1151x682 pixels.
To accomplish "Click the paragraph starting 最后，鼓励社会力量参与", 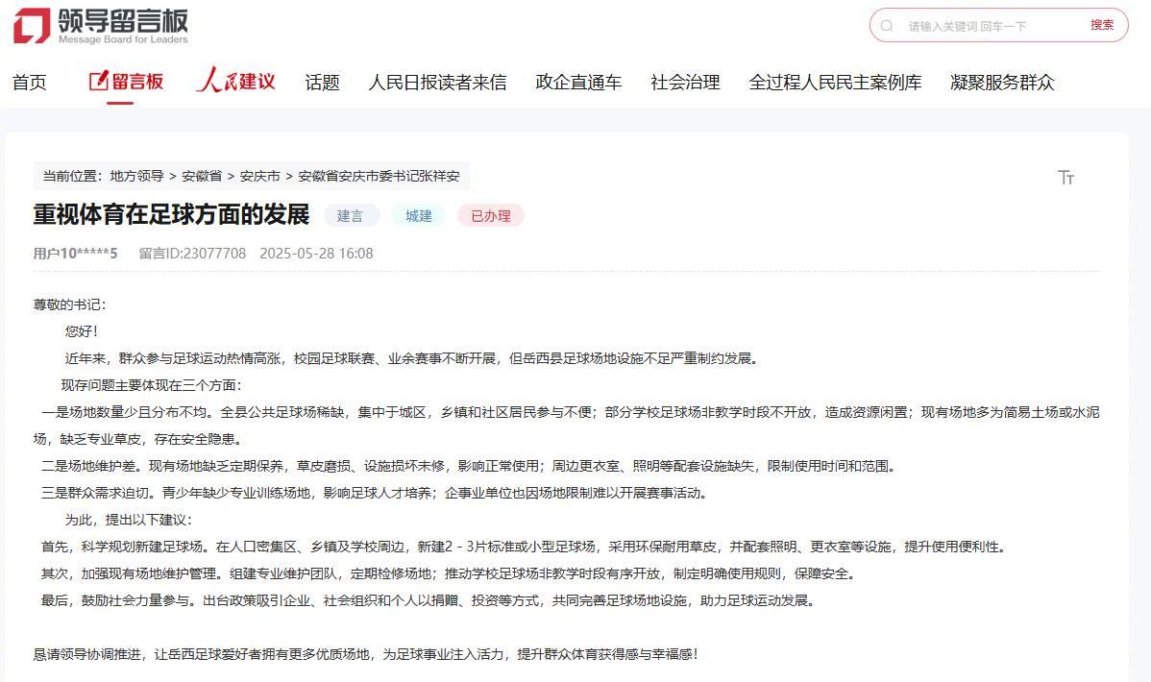I will (429, 600).
